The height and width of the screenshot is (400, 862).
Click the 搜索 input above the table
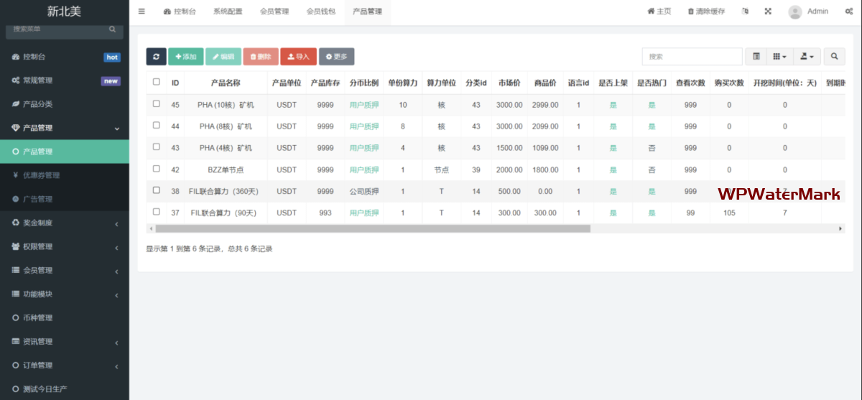coord(692,57)
